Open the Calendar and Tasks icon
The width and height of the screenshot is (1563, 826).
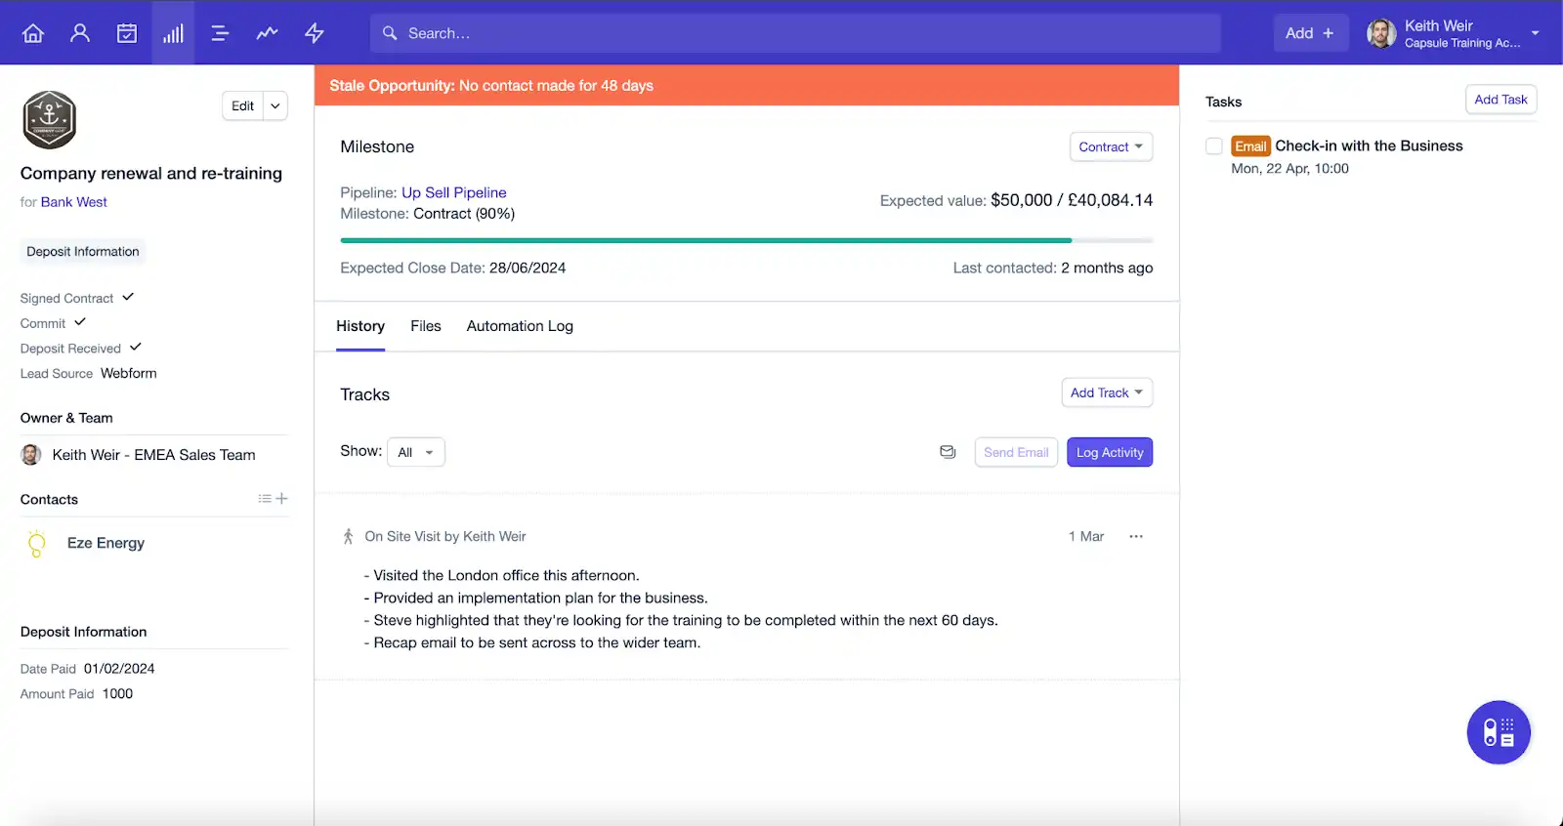click(127, 33)
